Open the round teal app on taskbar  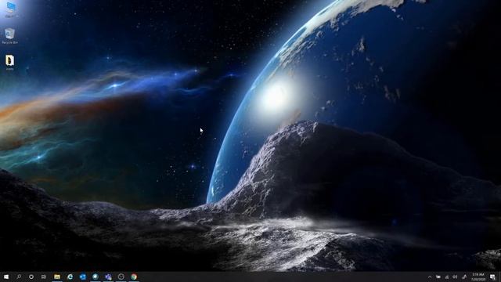96,277
